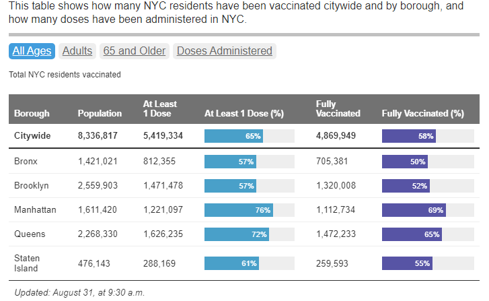Click the Borough column header
Screen dimensions: 489x301
coord(32,114)
